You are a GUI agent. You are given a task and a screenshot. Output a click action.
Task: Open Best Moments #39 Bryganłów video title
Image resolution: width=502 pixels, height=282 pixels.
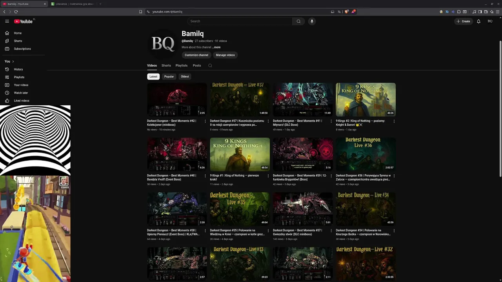[x=300, y=177]
